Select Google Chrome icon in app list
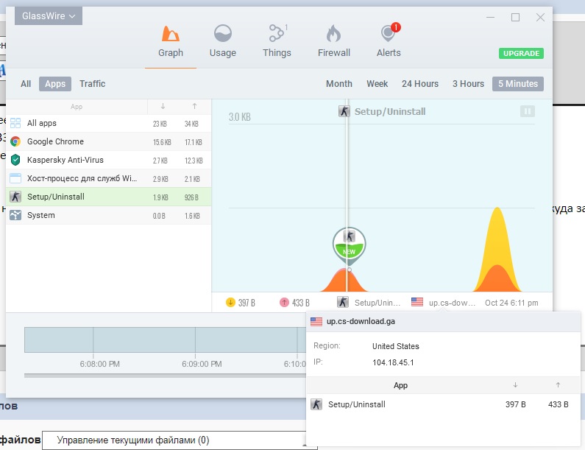 (x=15, y=141)
